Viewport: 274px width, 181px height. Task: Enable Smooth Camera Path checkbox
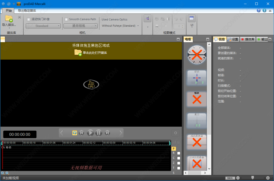(x=66, y=19)
